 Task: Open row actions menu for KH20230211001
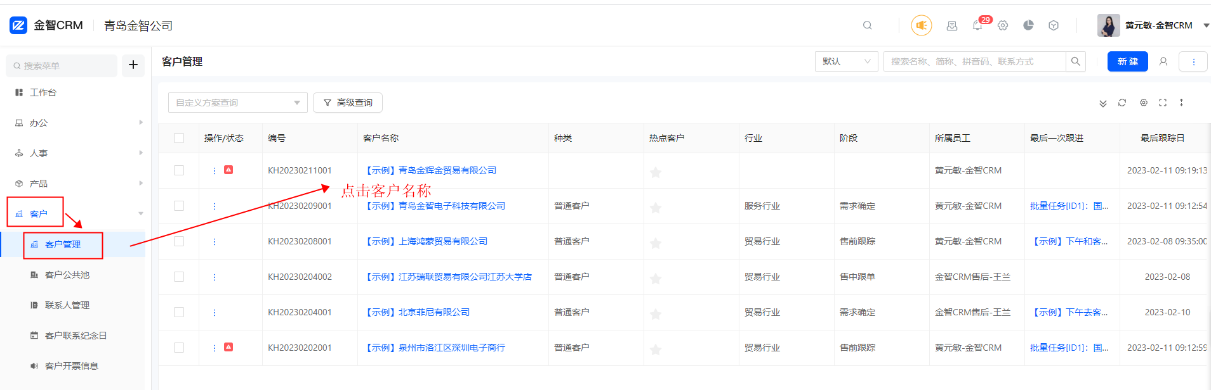(x=215, y=171)
